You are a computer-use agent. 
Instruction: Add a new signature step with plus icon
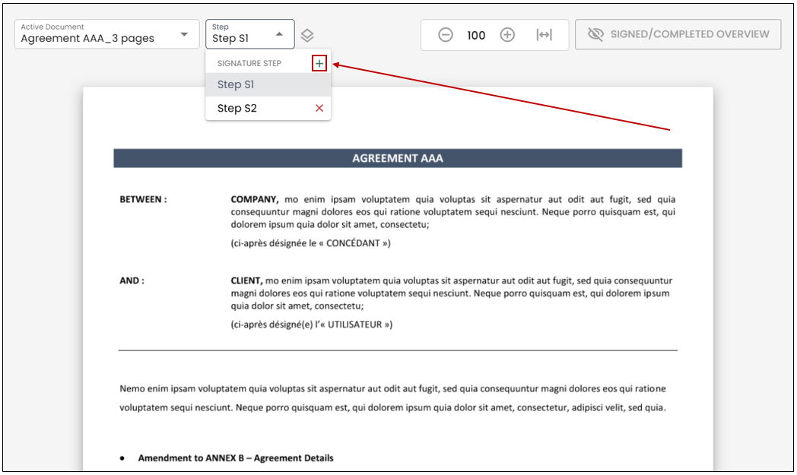319,64
